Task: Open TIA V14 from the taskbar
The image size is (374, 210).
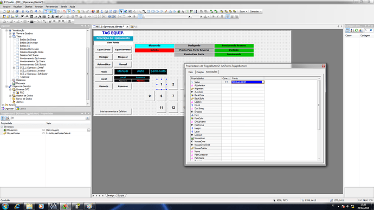Action: (x=54, y=206)
